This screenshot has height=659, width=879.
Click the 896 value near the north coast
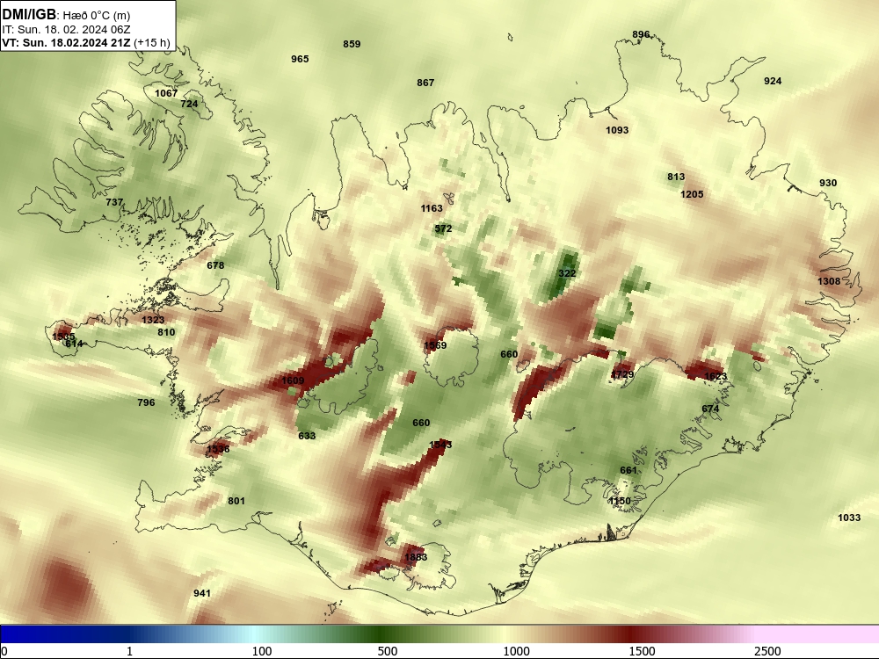641,35
